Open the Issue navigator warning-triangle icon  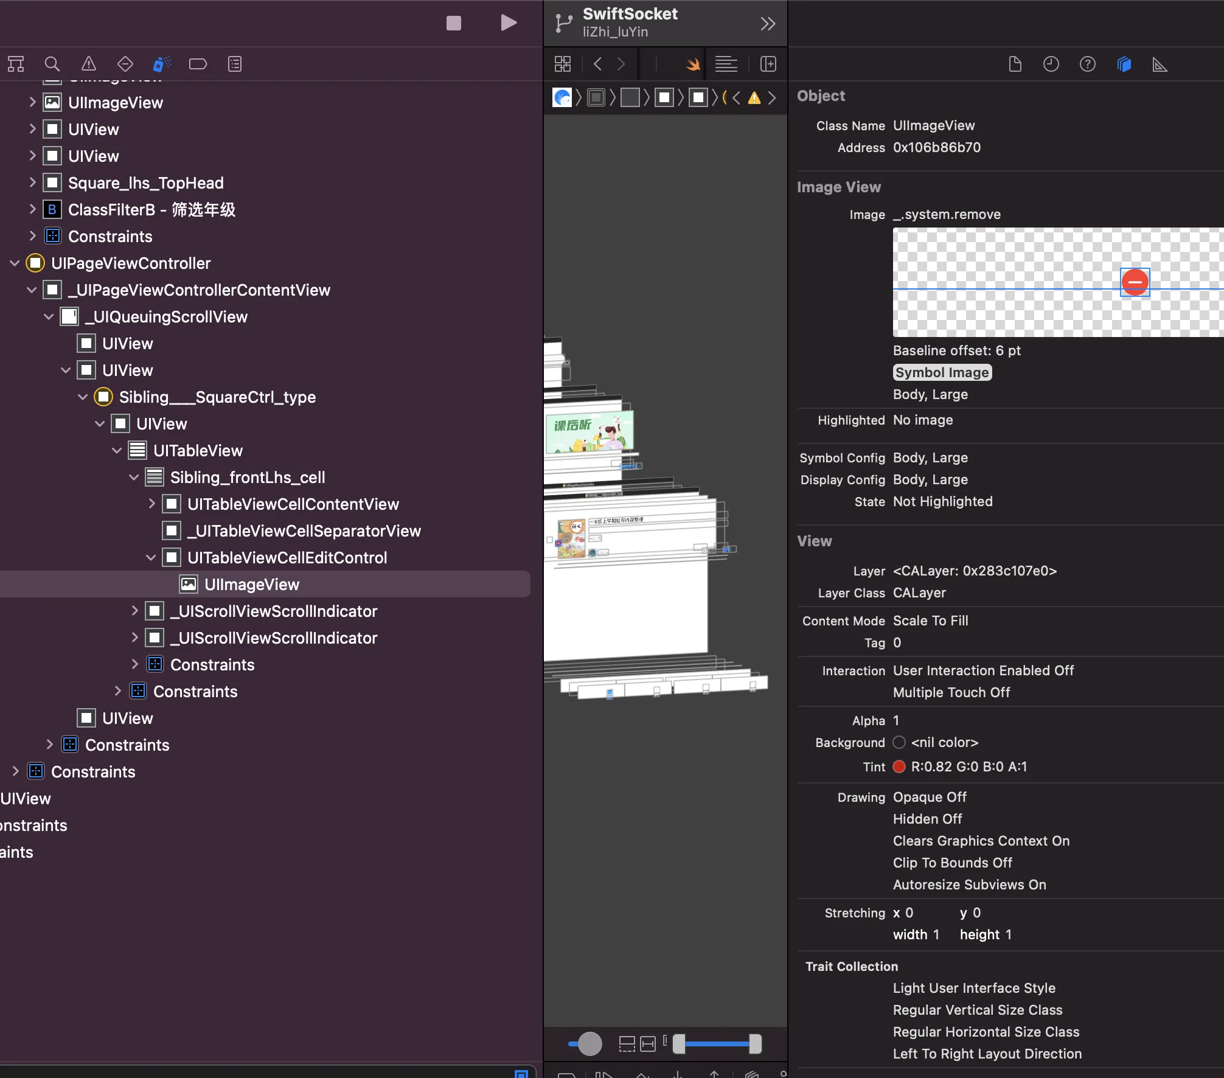(x=89, y=64)
